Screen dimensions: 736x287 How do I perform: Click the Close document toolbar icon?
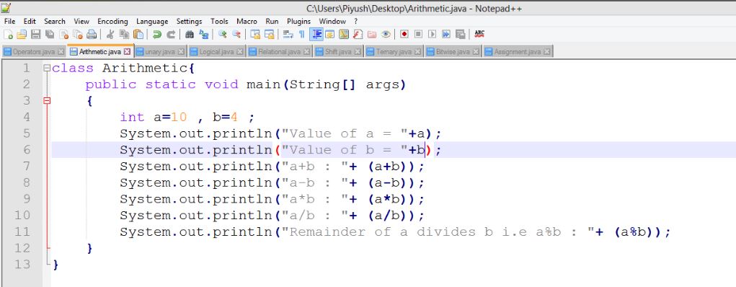click(x=64, y=35)
